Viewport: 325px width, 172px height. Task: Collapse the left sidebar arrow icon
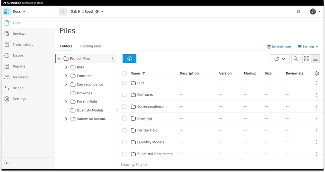tap(7, 163)
